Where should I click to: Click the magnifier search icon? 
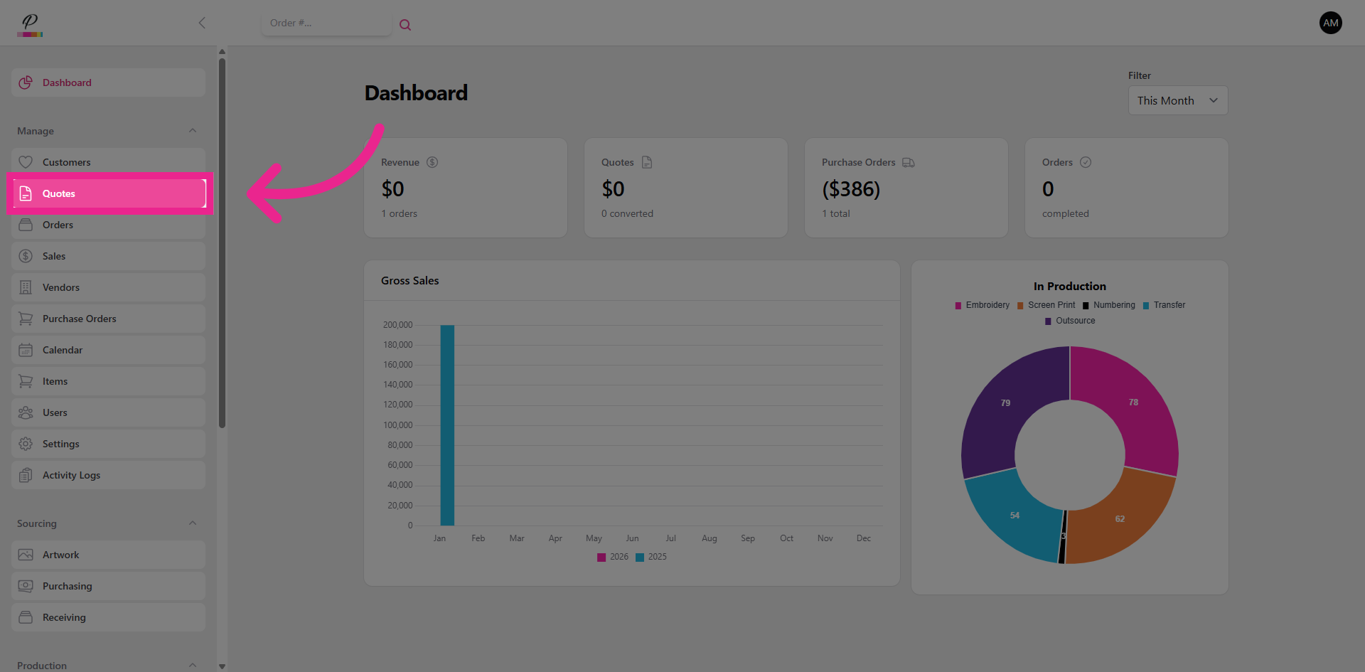pos(405,25)
